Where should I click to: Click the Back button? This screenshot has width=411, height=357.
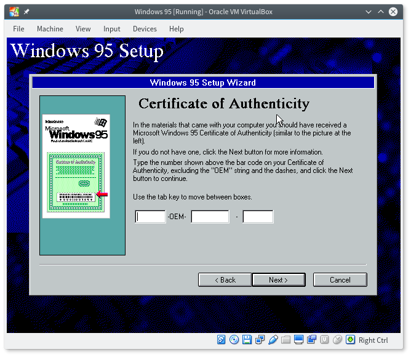click(x=225, y=280)
